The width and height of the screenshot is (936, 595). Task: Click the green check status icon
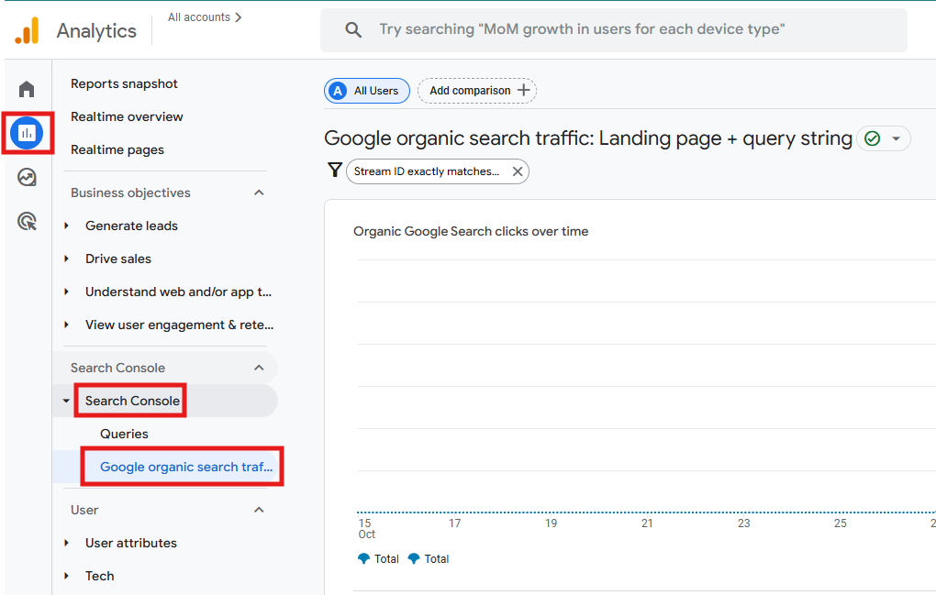pyautogui.click(x=872, y=139)
